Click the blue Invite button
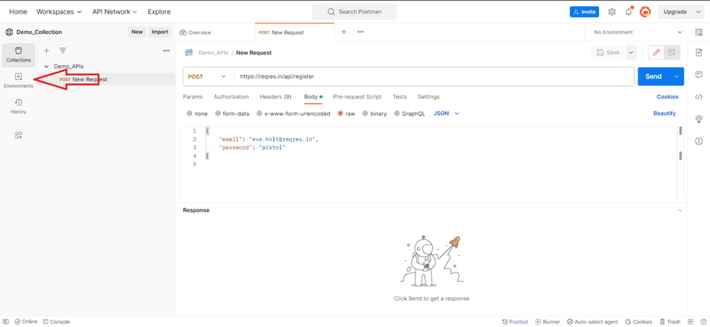The image size is (710, 327). pos(584,12)
